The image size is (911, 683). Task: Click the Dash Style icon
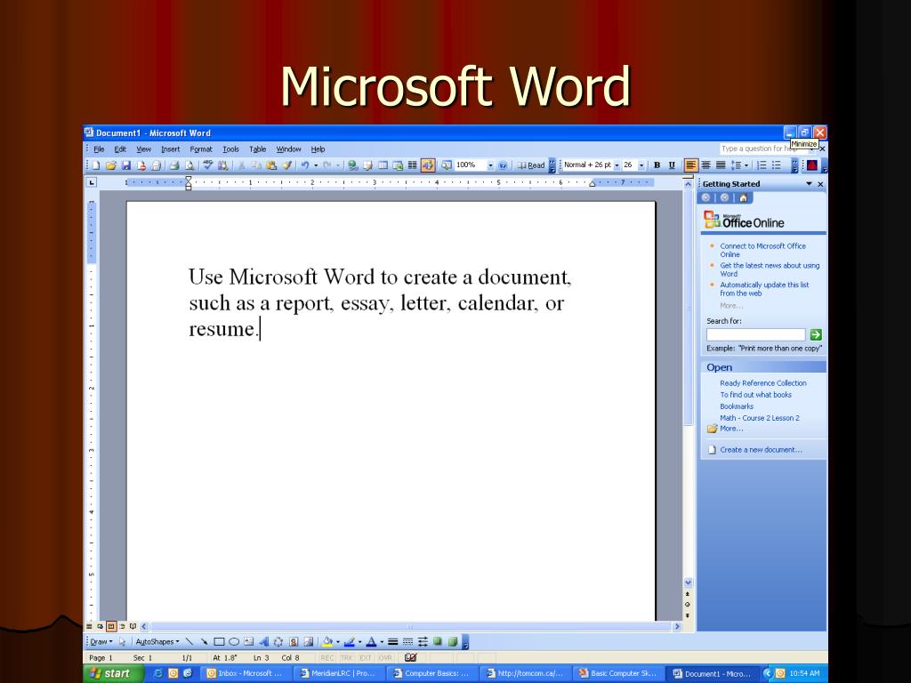(x=407, y=642)
